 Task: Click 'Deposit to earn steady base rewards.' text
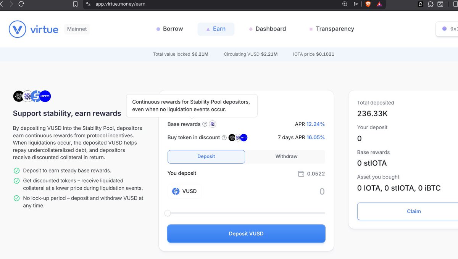tap(67, 171)
